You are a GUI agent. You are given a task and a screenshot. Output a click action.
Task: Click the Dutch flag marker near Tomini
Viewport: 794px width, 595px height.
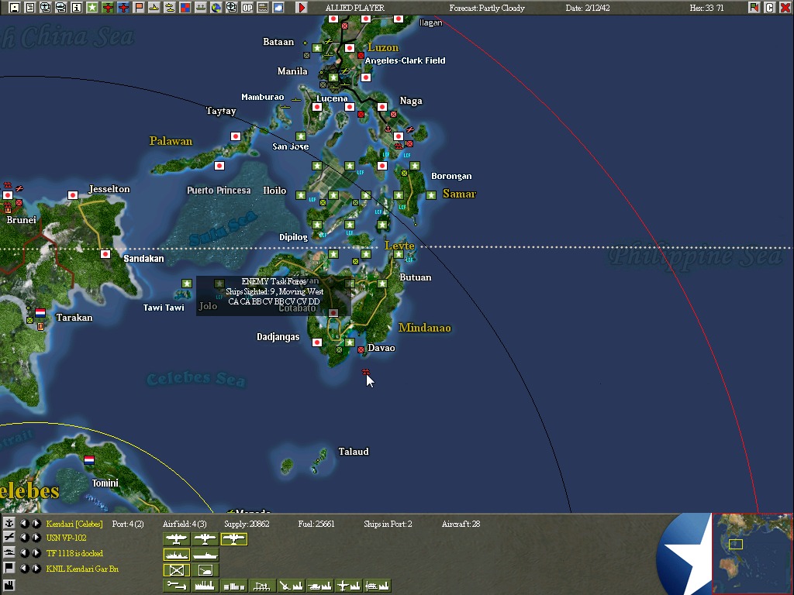point(88,460)
